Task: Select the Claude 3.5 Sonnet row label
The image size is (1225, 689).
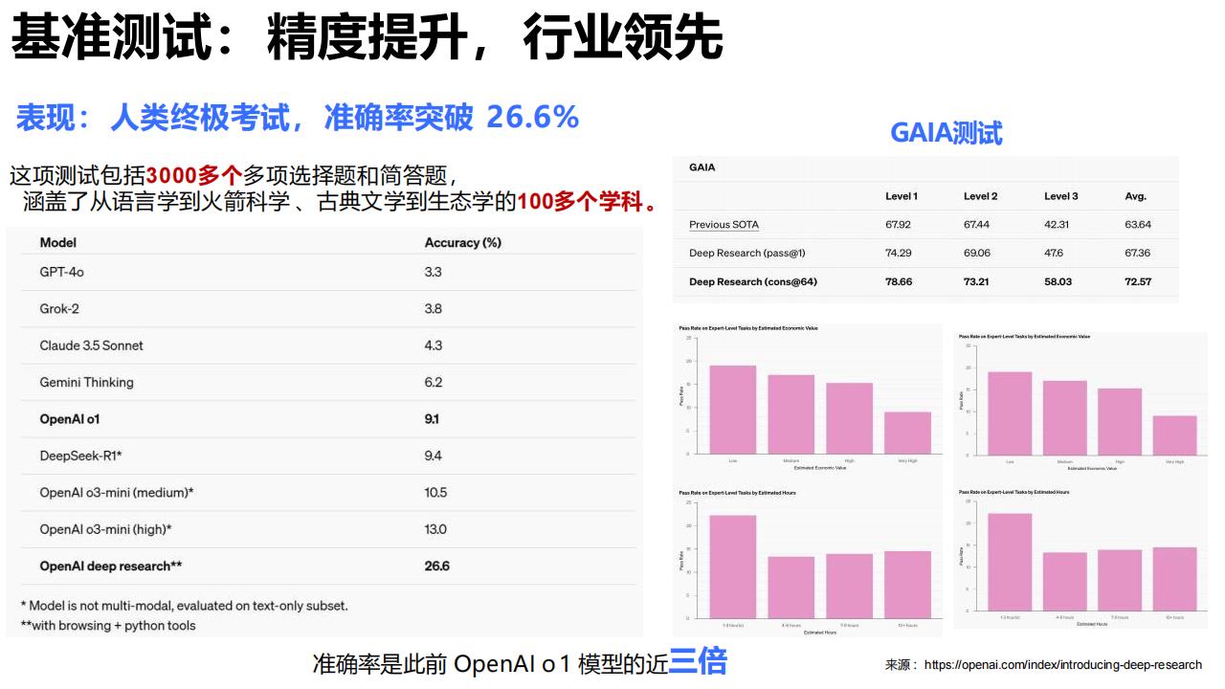Action: pyautogui.click(x=92, y=345)
